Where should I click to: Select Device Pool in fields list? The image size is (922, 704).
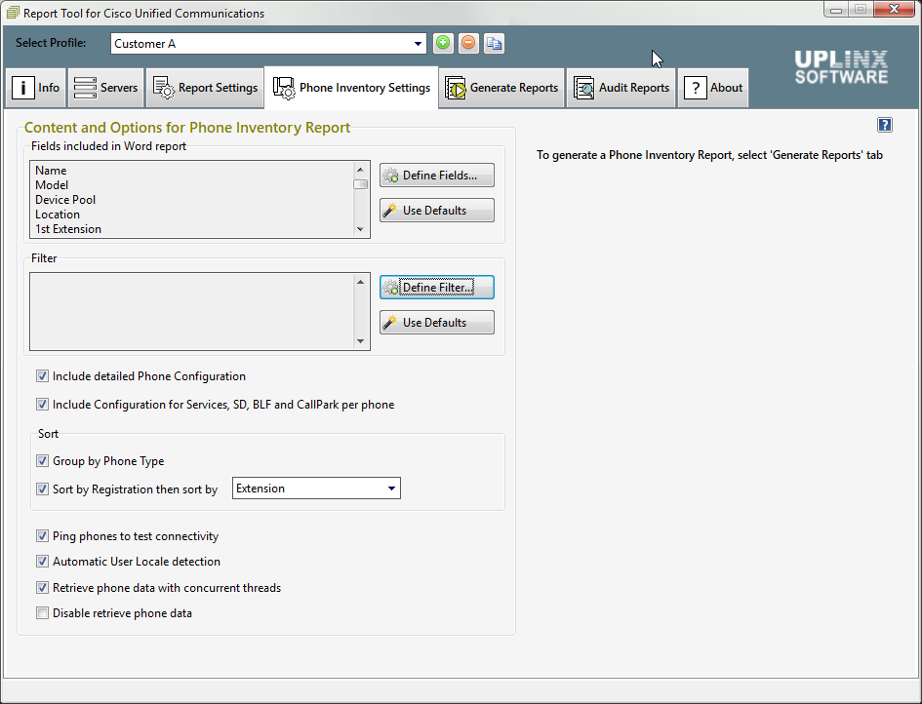(x=65, y=200)
